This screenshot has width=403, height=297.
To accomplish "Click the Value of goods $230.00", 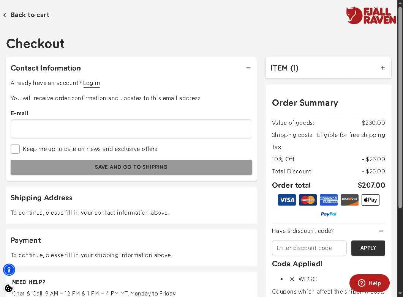I will pyautogui.click(x=373, y=123).
